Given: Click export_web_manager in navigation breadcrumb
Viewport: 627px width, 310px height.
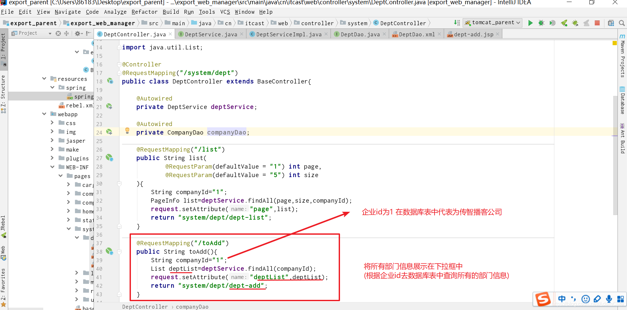Looking at the screenshot, I should [99, 23].
